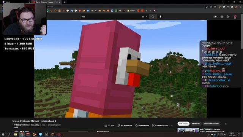Open the recommended video thumbnail
Viewport: 243px width, 137px height.
click(x=188, y=130)
